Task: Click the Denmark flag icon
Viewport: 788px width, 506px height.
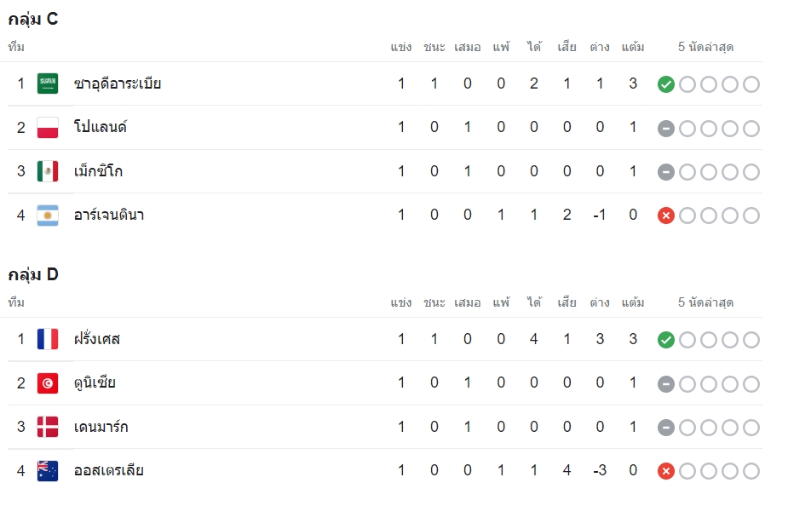Action: click(48, 427)
